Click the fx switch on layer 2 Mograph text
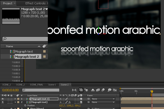The height and width of the screenshot is (109, 164). [x=70, y=102]
